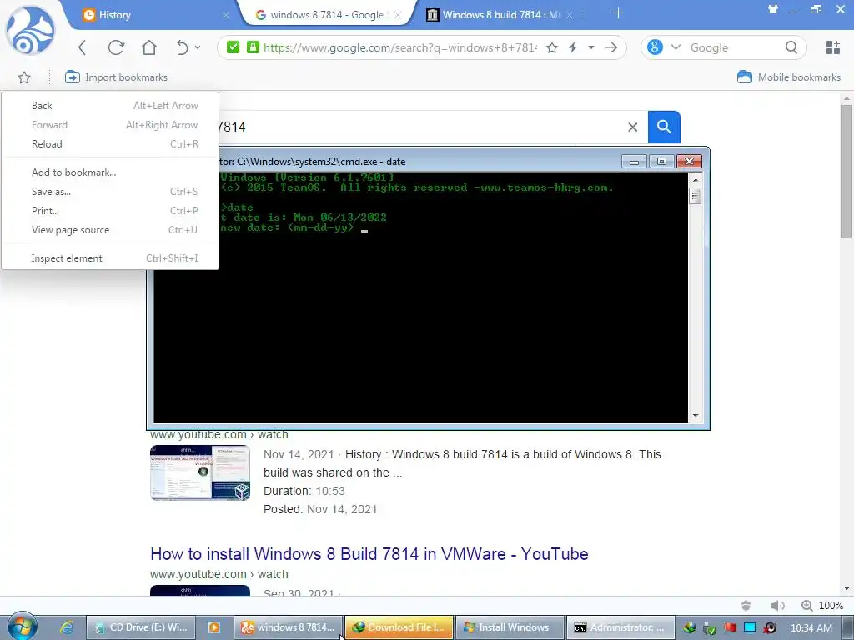The image size is (854, 640).
Task: Choose View page source in the context menu
Action: (110, 230)
